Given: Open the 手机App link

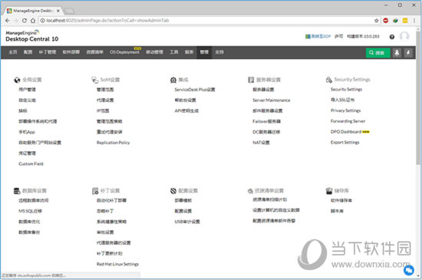Looking at the screenshot, I should (27, 132).
